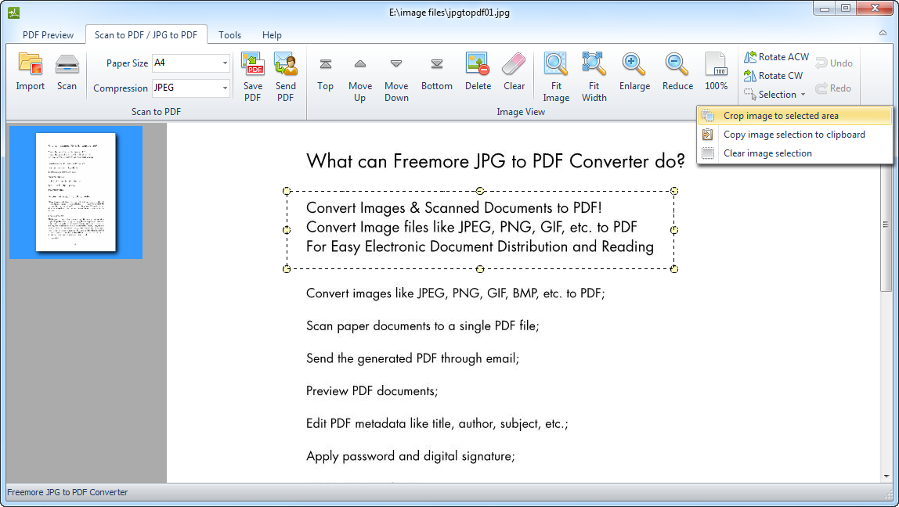Click the line 'Scan paper documents to a single PDF file;'
The height and width of the screenshot is (507, 899).
point(423,326)
